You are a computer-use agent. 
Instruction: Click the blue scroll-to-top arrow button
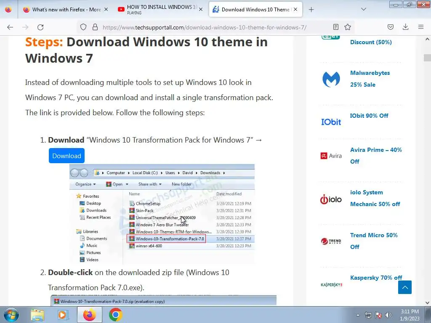pos(405,287)
